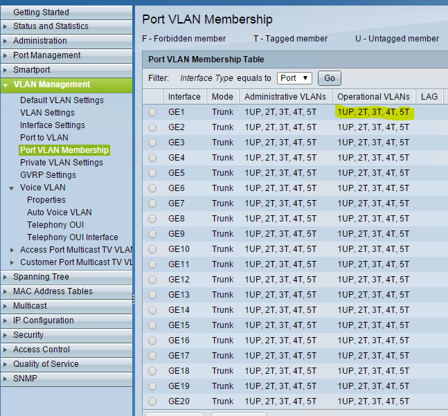The width and height of the screenshot is (448, 416).
Task: Open Telephony OUI page
Action: click(x=55, y=225)
